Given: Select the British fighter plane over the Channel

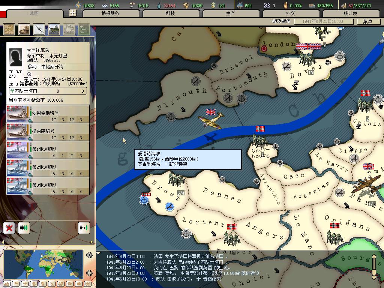Looking at the screenshot, I should [211, 120].
